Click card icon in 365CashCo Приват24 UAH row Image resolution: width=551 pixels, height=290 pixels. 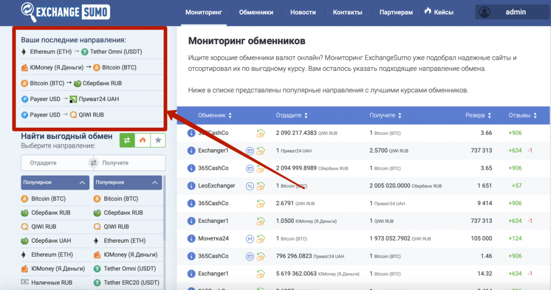tap(250, 257)
